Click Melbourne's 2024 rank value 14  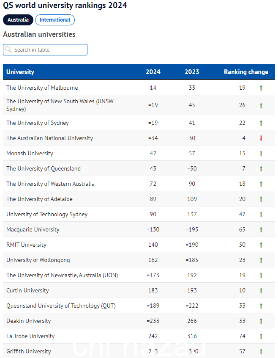click(153, 88)
